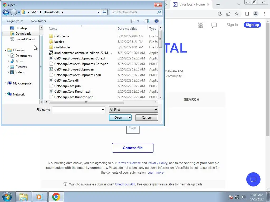Expand My Computer in the tree
Viewport: 270px width, 202px height.
(6, 83)
